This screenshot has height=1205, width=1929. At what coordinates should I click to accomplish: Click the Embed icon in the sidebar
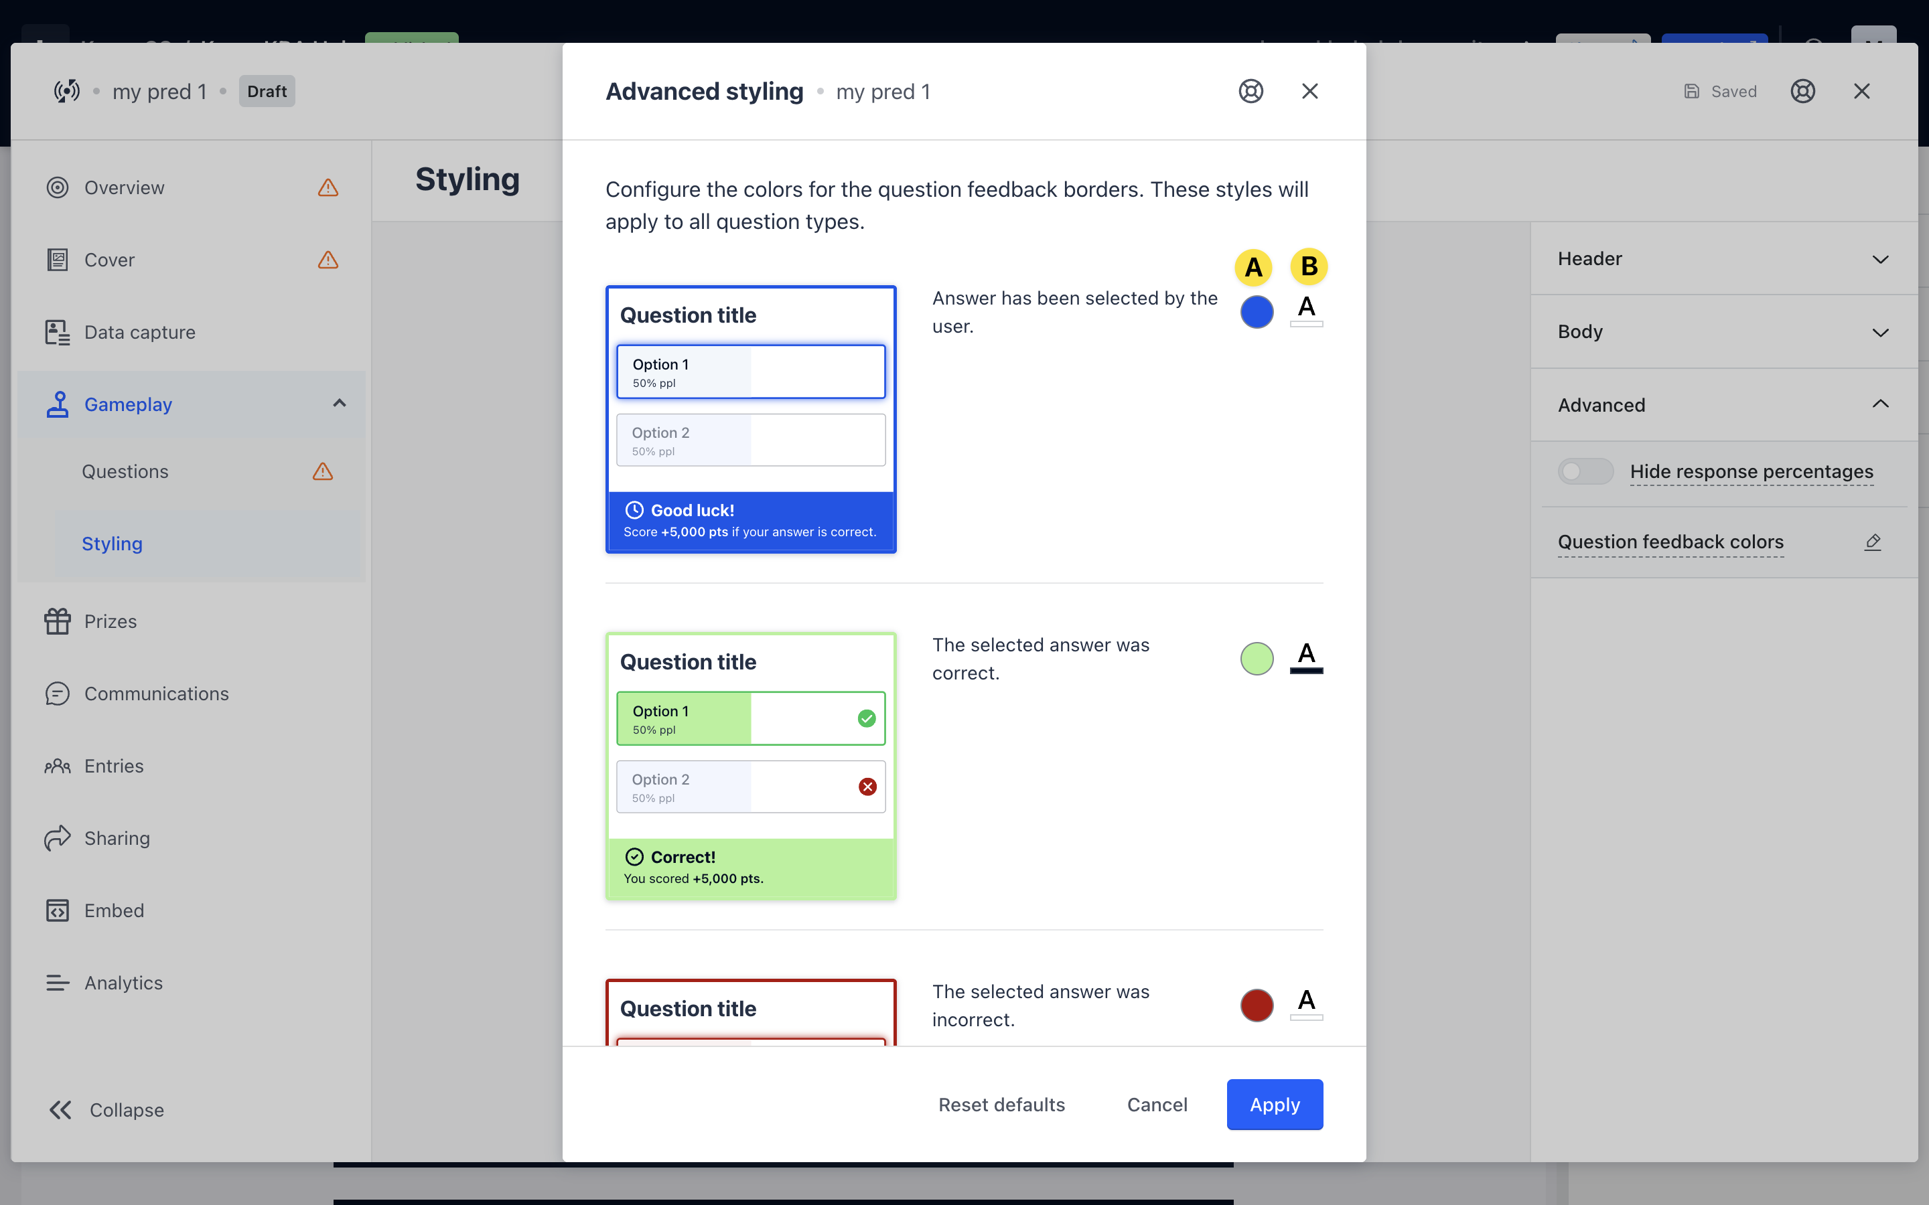(x=58, y=910)
